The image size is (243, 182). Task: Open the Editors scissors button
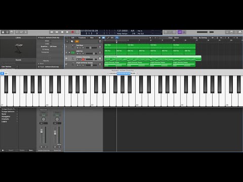click(26, 32)
